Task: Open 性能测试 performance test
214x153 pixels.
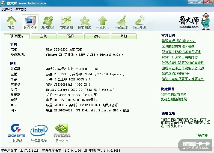Action: [85, 23]
